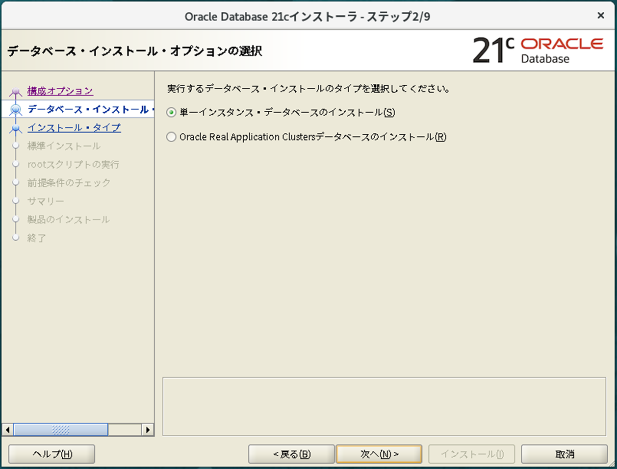Click the インストール・タイプ step marker icon
This screenshot has width=617, height=469.
[x=16, y=128]
